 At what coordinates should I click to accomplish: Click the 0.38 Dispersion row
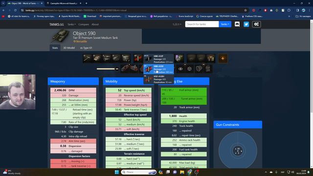pos(73,146)
